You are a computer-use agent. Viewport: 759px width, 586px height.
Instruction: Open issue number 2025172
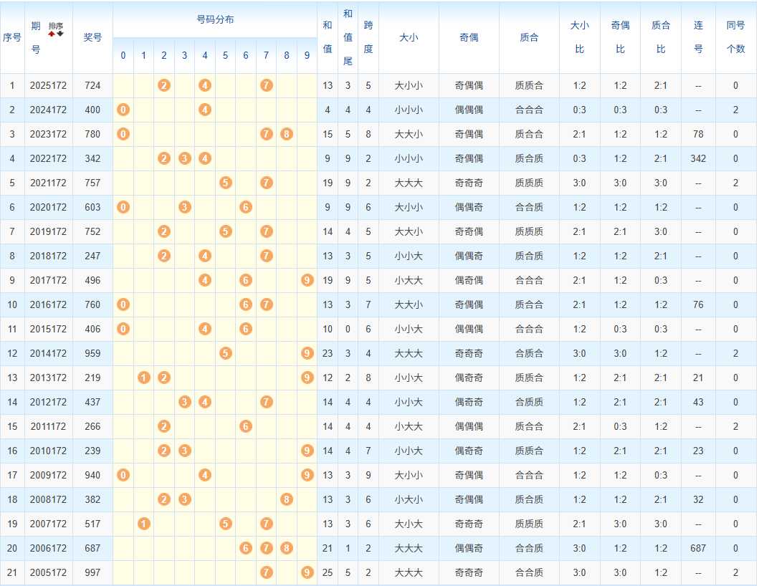[49, 86]
